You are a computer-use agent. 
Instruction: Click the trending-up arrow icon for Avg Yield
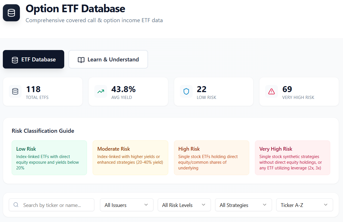pyautogui.click(x=101, y=92)
